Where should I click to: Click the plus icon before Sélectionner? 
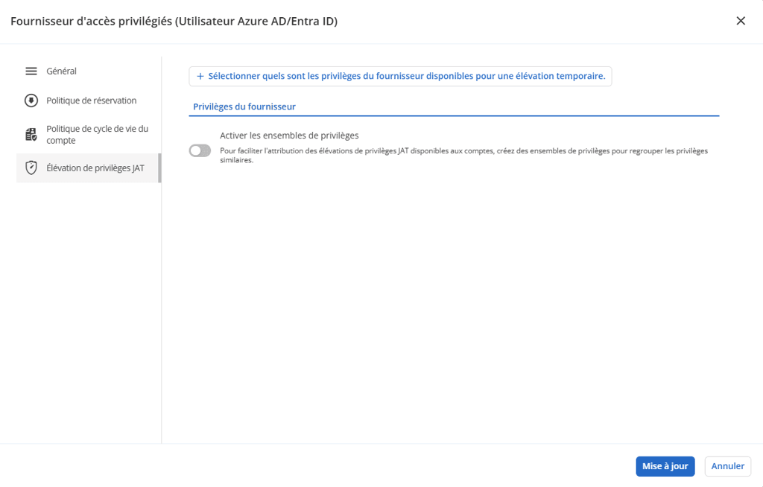coord(200,76)
